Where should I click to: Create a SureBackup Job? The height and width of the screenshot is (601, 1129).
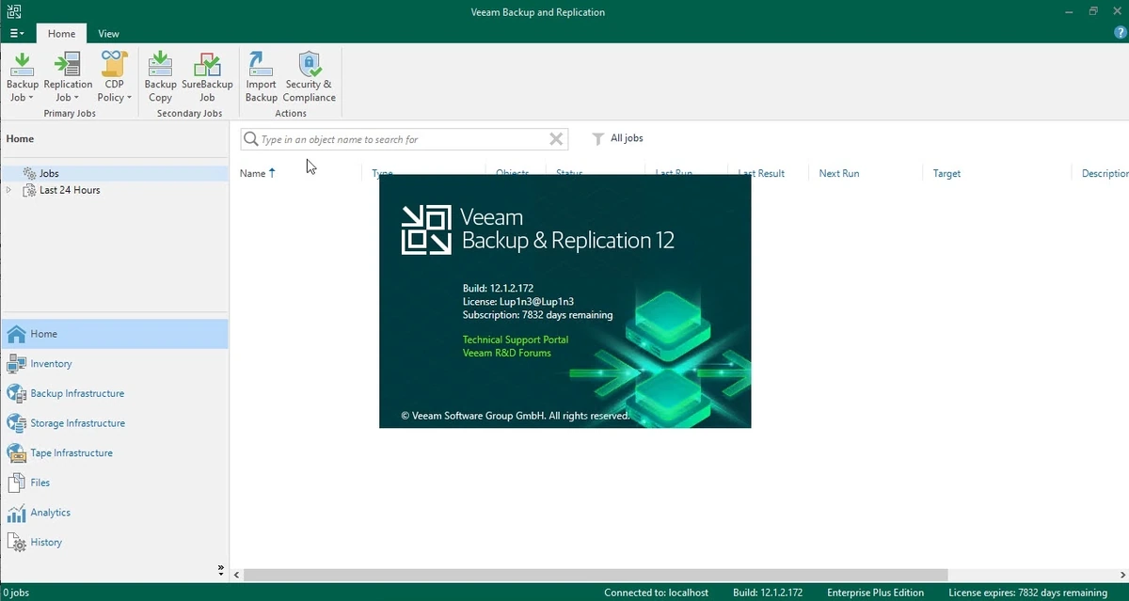(207, 77)
